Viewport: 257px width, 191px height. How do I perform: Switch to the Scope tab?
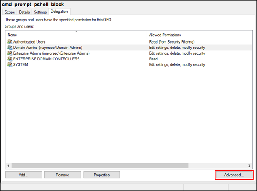tap(10, 12)
